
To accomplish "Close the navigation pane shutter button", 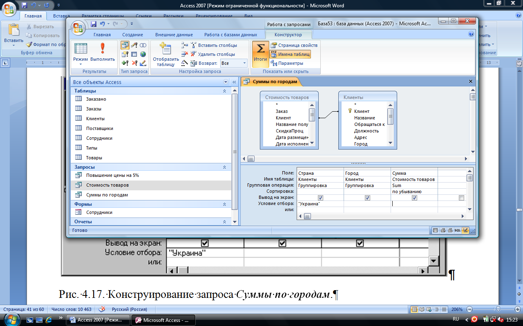I will tap(235, 82).
